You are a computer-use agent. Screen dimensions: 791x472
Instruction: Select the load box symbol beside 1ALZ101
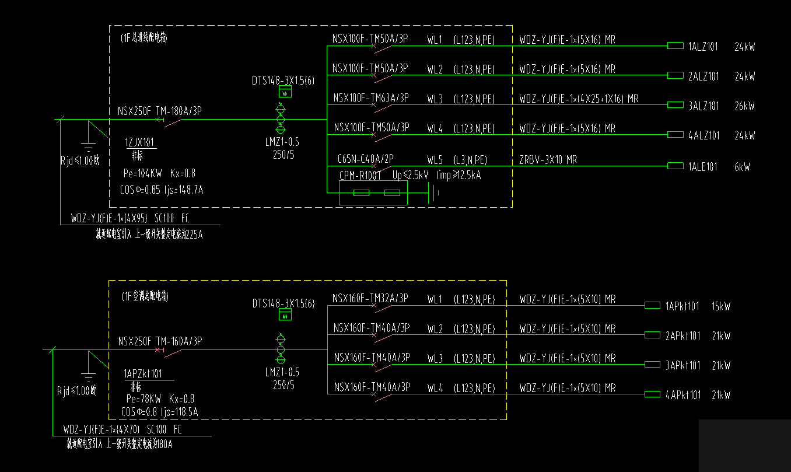675,46
